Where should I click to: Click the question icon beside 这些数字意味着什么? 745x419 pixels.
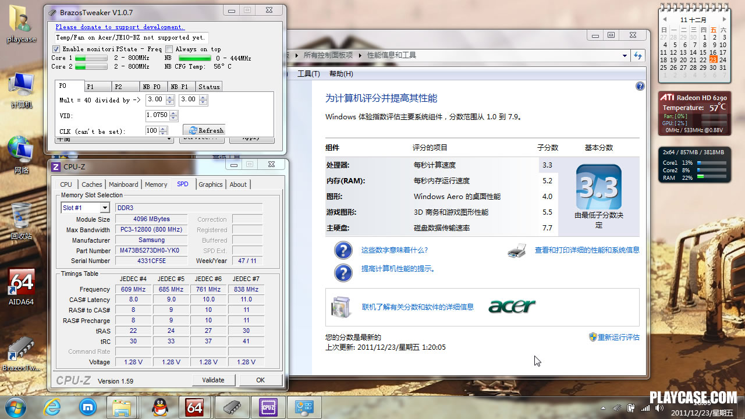(x=343, y=250)
